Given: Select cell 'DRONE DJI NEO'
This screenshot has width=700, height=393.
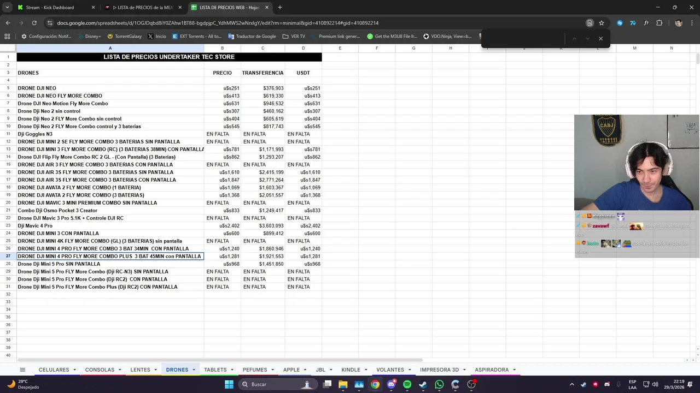Looking at the screenshot, I should tap(110, 88).
